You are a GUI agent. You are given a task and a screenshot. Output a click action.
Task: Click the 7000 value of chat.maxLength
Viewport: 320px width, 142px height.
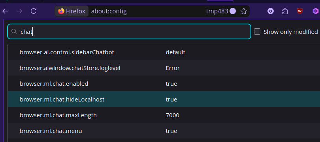pos(173,115)
